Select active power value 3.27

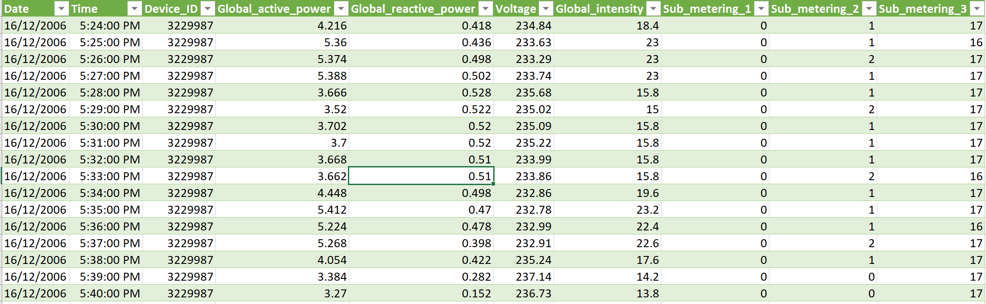click(282, 293)
